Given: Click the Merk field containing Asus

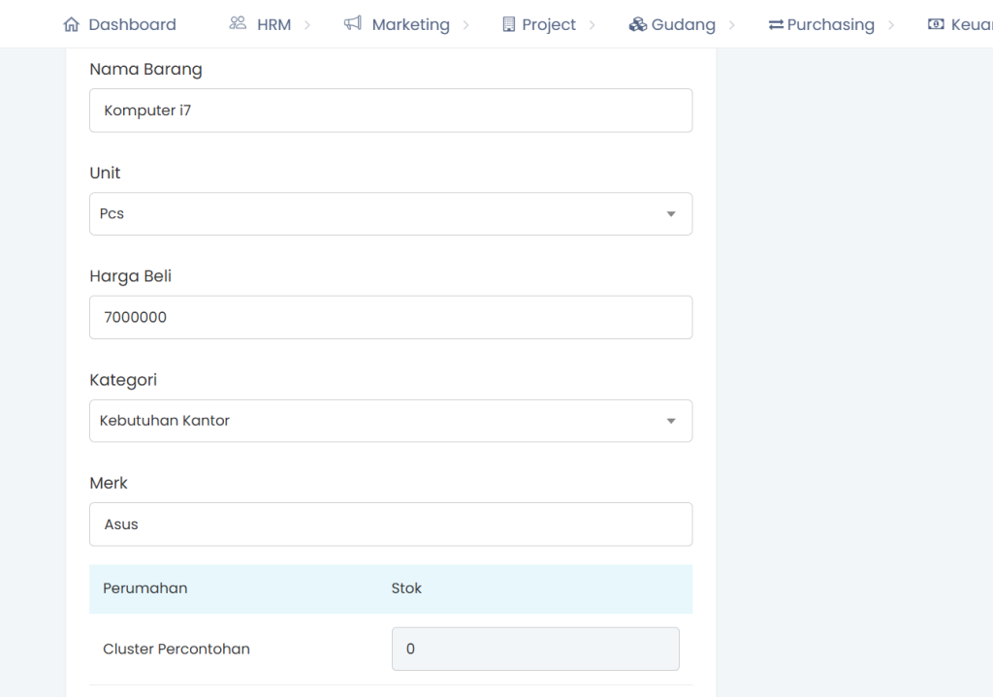Looking at the screenshot, I should pos(390,523).
